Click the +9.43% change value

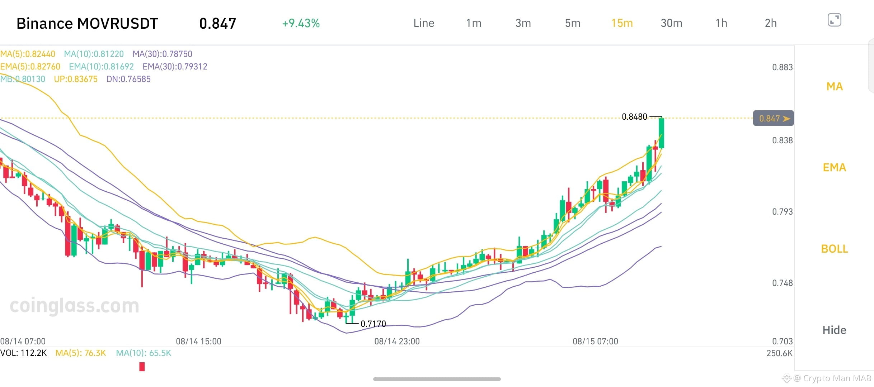pyautogui.click(x=301, y=23)
